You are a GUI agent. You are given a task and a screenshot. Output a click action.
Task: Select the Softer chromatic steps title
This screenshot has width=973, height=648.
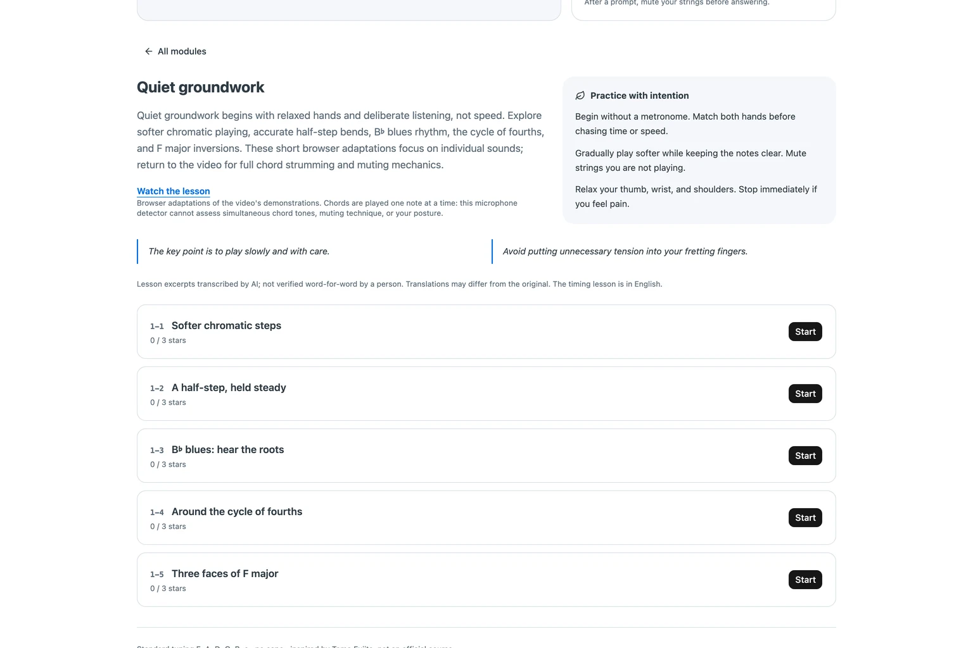(226, 325)
